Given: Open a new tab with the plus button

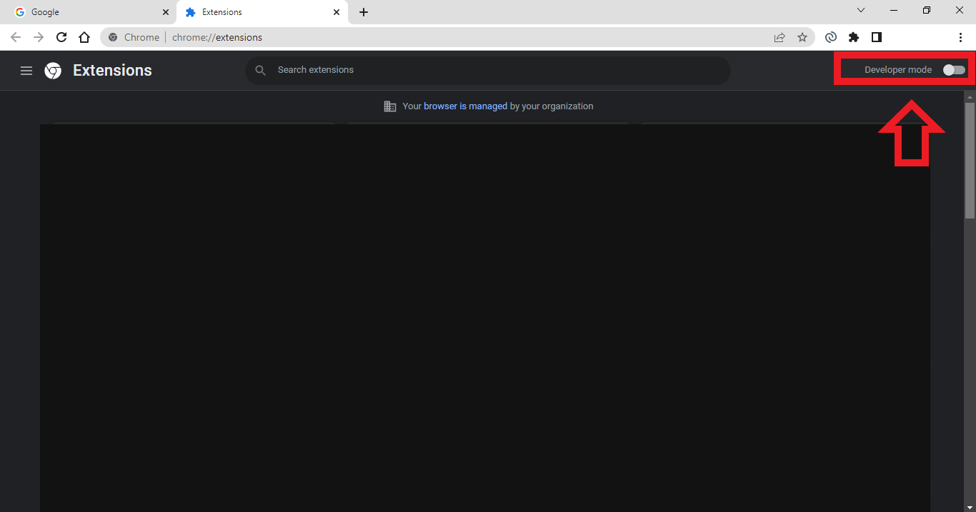Looking at the screenshot, I should (x=364, y=12).
